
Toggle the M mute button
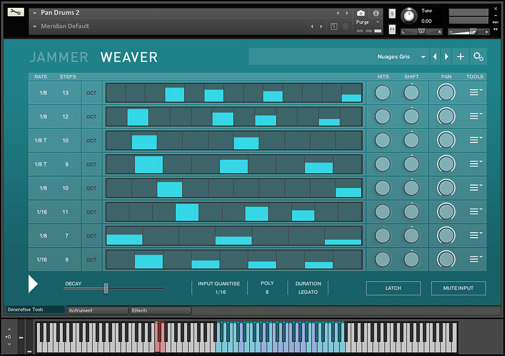(x=392, y=30)
